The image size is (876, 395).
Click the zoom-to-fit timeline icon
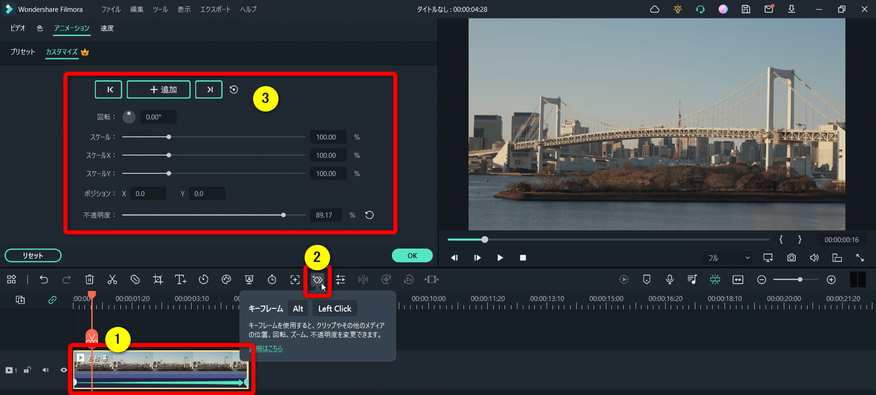[x=738, y=280]
